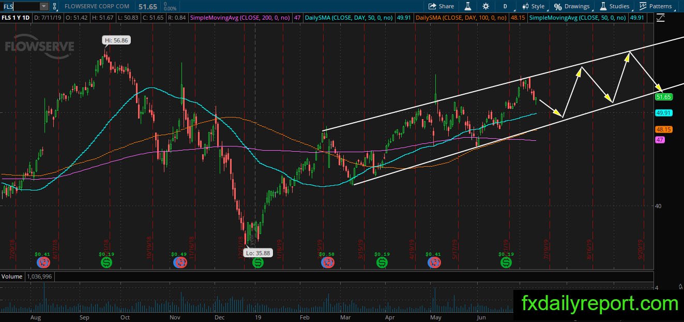Click the $0.49 earnings event icon

coord(180,262)
